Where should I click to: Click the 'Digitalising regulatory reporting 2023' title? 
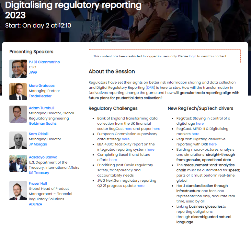[73, 10]
